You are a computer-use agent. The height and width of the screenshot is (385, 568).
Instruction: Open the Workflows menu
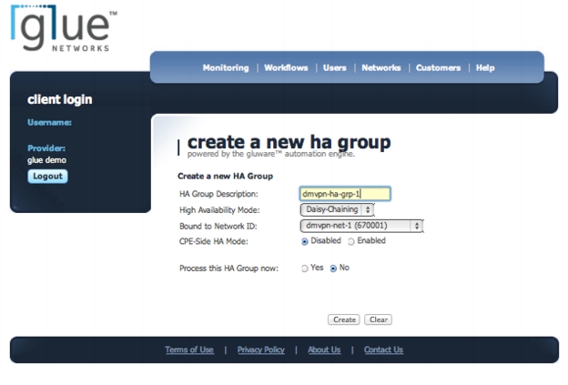pyautogui.click(x=286, y=67)
